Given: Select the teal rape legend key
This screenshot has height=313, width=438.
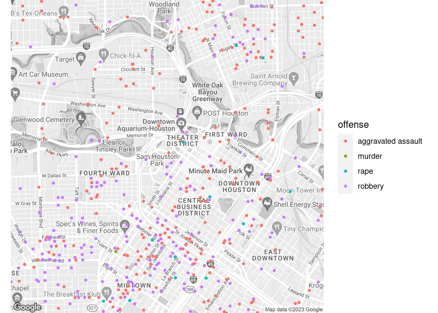Looking at the screenshot, I should coord(345,171).
